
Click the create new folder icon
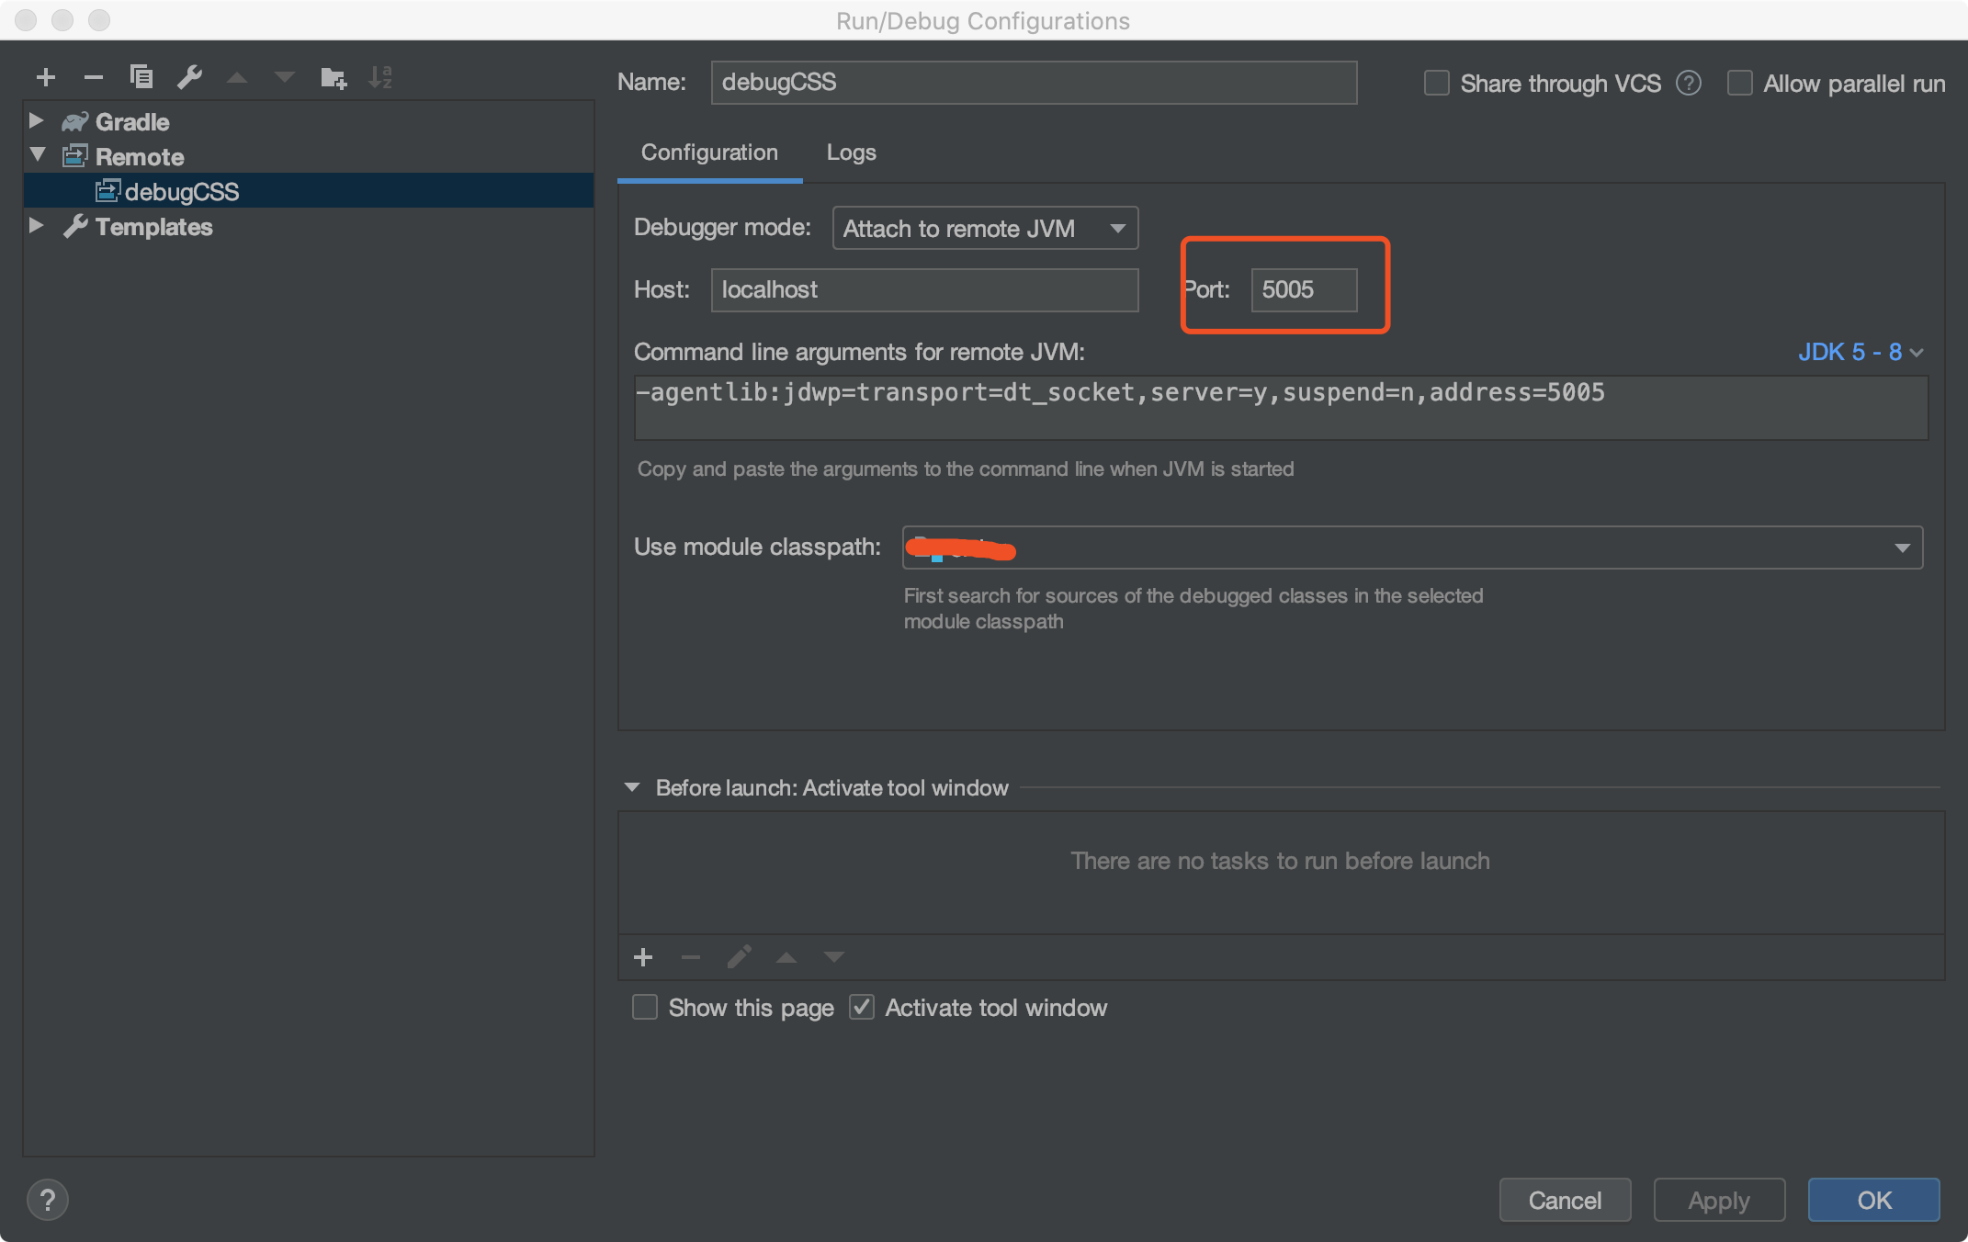(333, 78)
